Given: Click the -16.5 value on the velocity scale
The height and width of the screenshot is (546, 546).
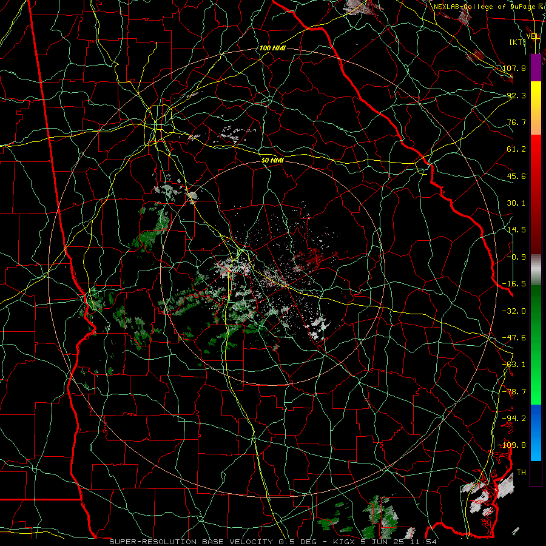Looking at the screenshot, I should click(514, 284).
